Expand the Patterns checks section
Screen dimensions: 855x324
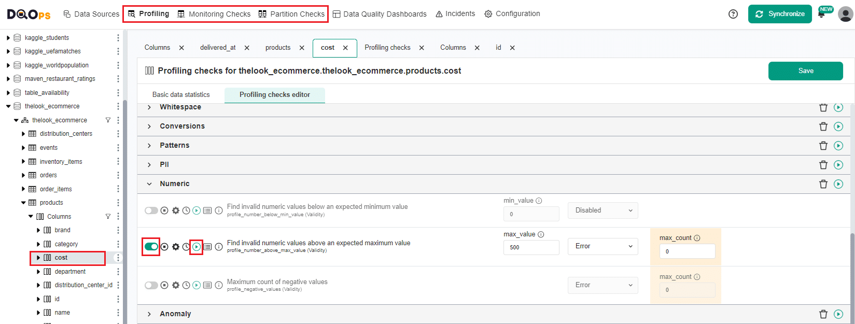(x=149, y=146)
